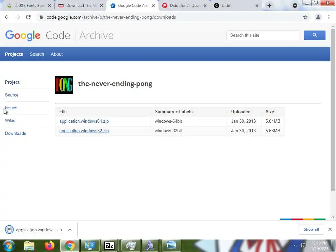This screenshot has width=336, height=252.
Task: Close the Google Code Archive tab
Action: 153,6
